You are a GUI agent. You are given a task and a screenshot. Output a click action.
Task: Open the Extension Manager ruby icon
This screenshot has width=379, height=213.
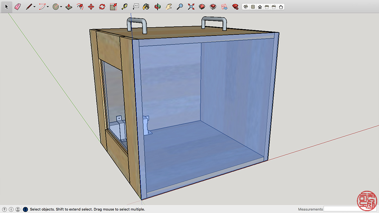tap(235, 7)
